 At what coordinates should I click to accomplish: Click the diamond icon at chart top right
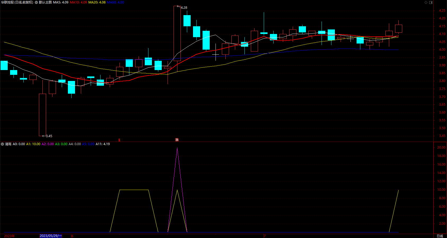pyautogui.click(x=426, y=2)
